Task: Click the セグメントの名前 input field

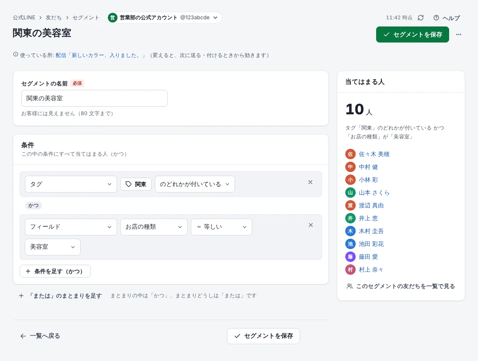Action: [94, 98]
